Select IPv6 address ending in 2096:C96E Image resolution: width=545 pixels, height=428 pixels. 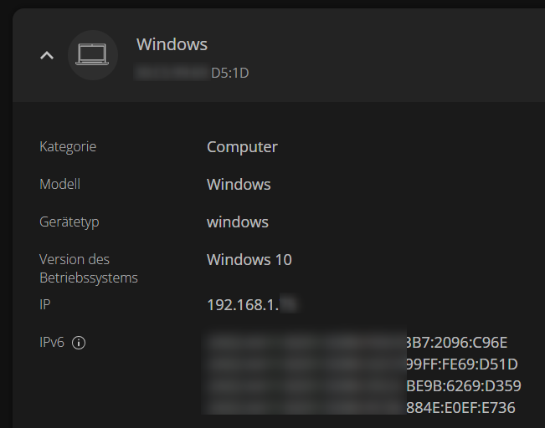(360, 343)
